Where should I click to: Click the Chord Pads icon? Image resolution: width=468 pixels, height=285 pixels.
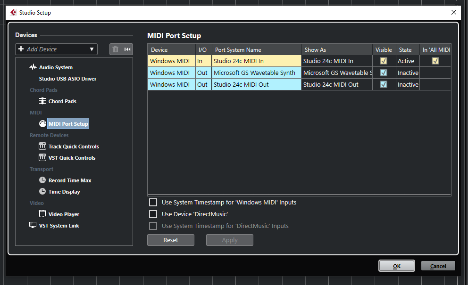pyautogui.click(x=42, y=101)
